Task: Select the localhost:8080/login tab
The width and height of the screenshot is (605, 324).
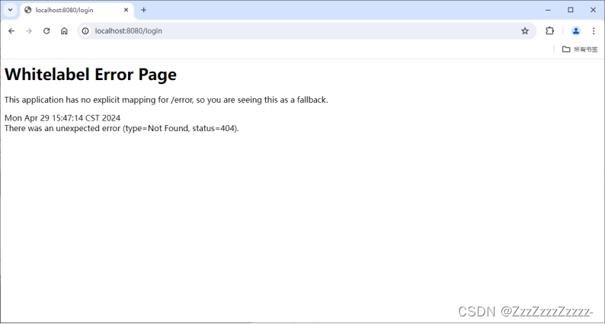Action: coord(77,10)
